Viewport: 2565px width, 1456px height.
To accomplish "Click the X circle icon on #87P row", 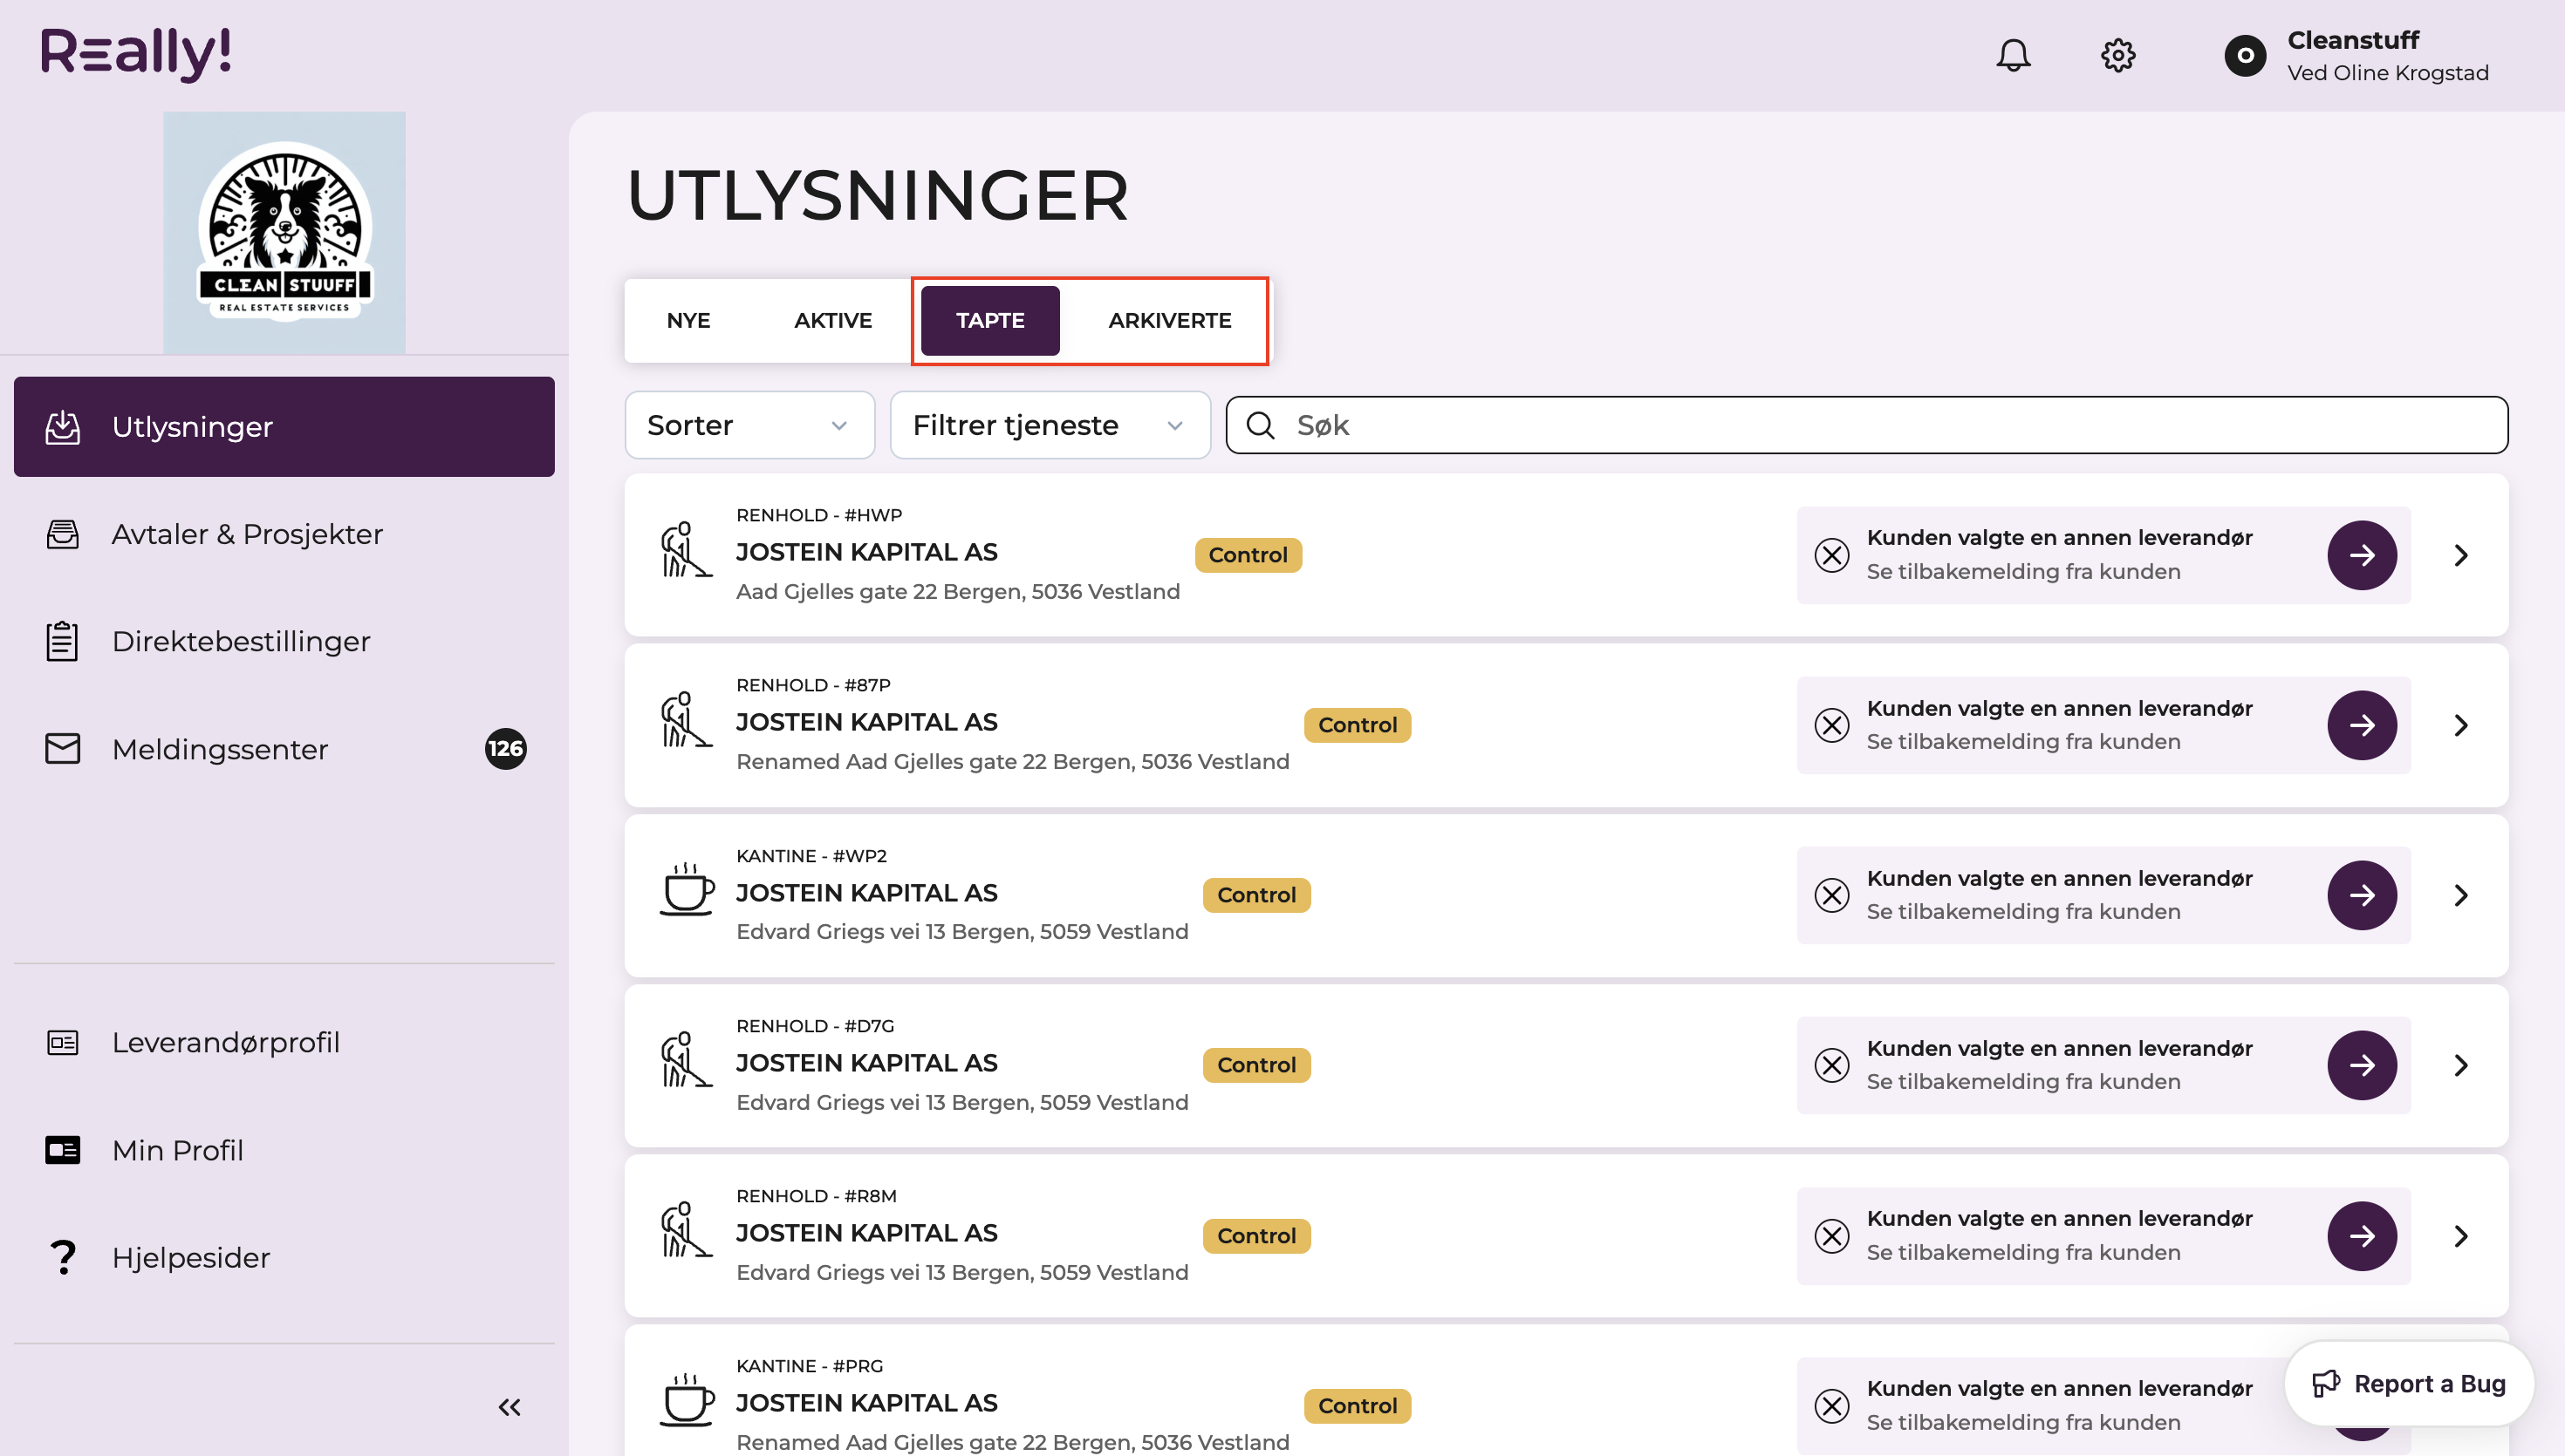I will [1832, 725].
